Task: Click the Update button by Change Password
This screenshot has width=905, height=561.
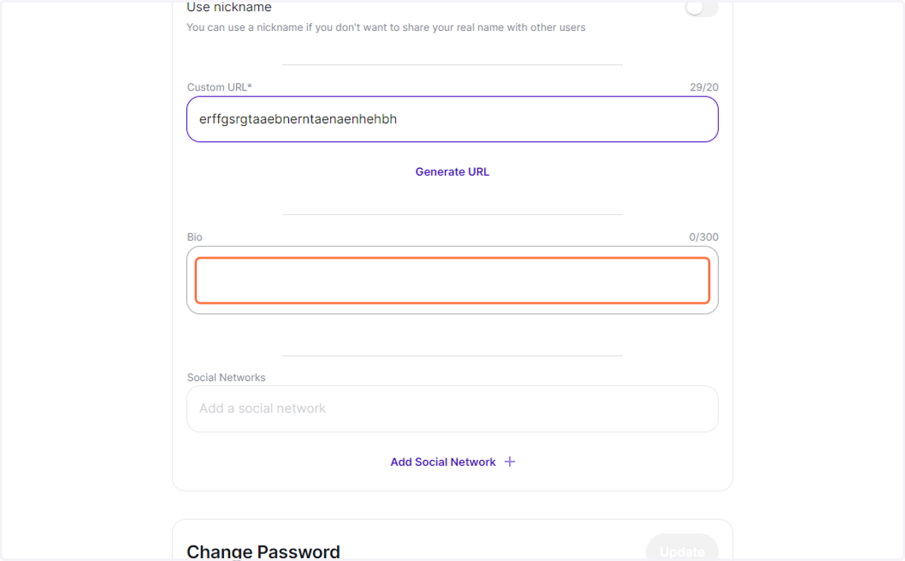Action: pos(682,549)
